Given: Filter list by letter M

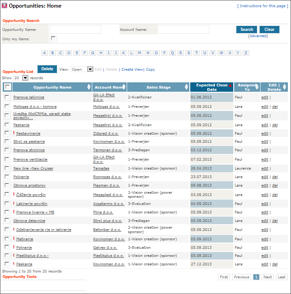Looking at the screenshot, I should click(x=140, y=53).
